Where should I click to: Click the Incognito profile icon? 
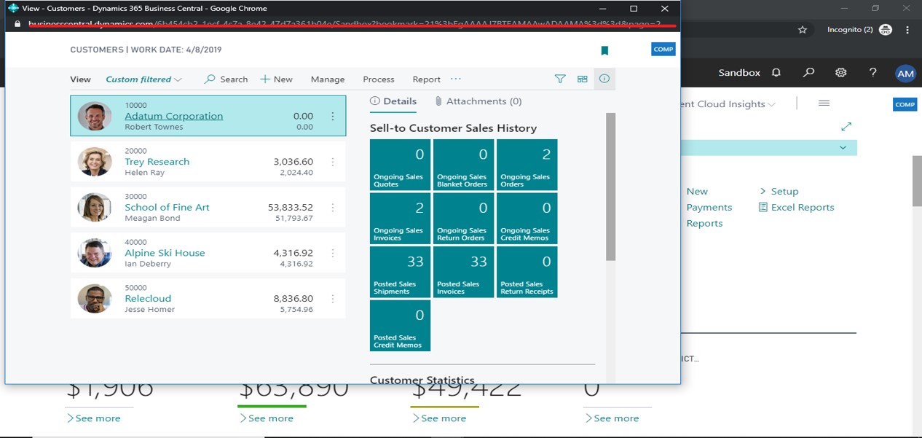(886, 30)
